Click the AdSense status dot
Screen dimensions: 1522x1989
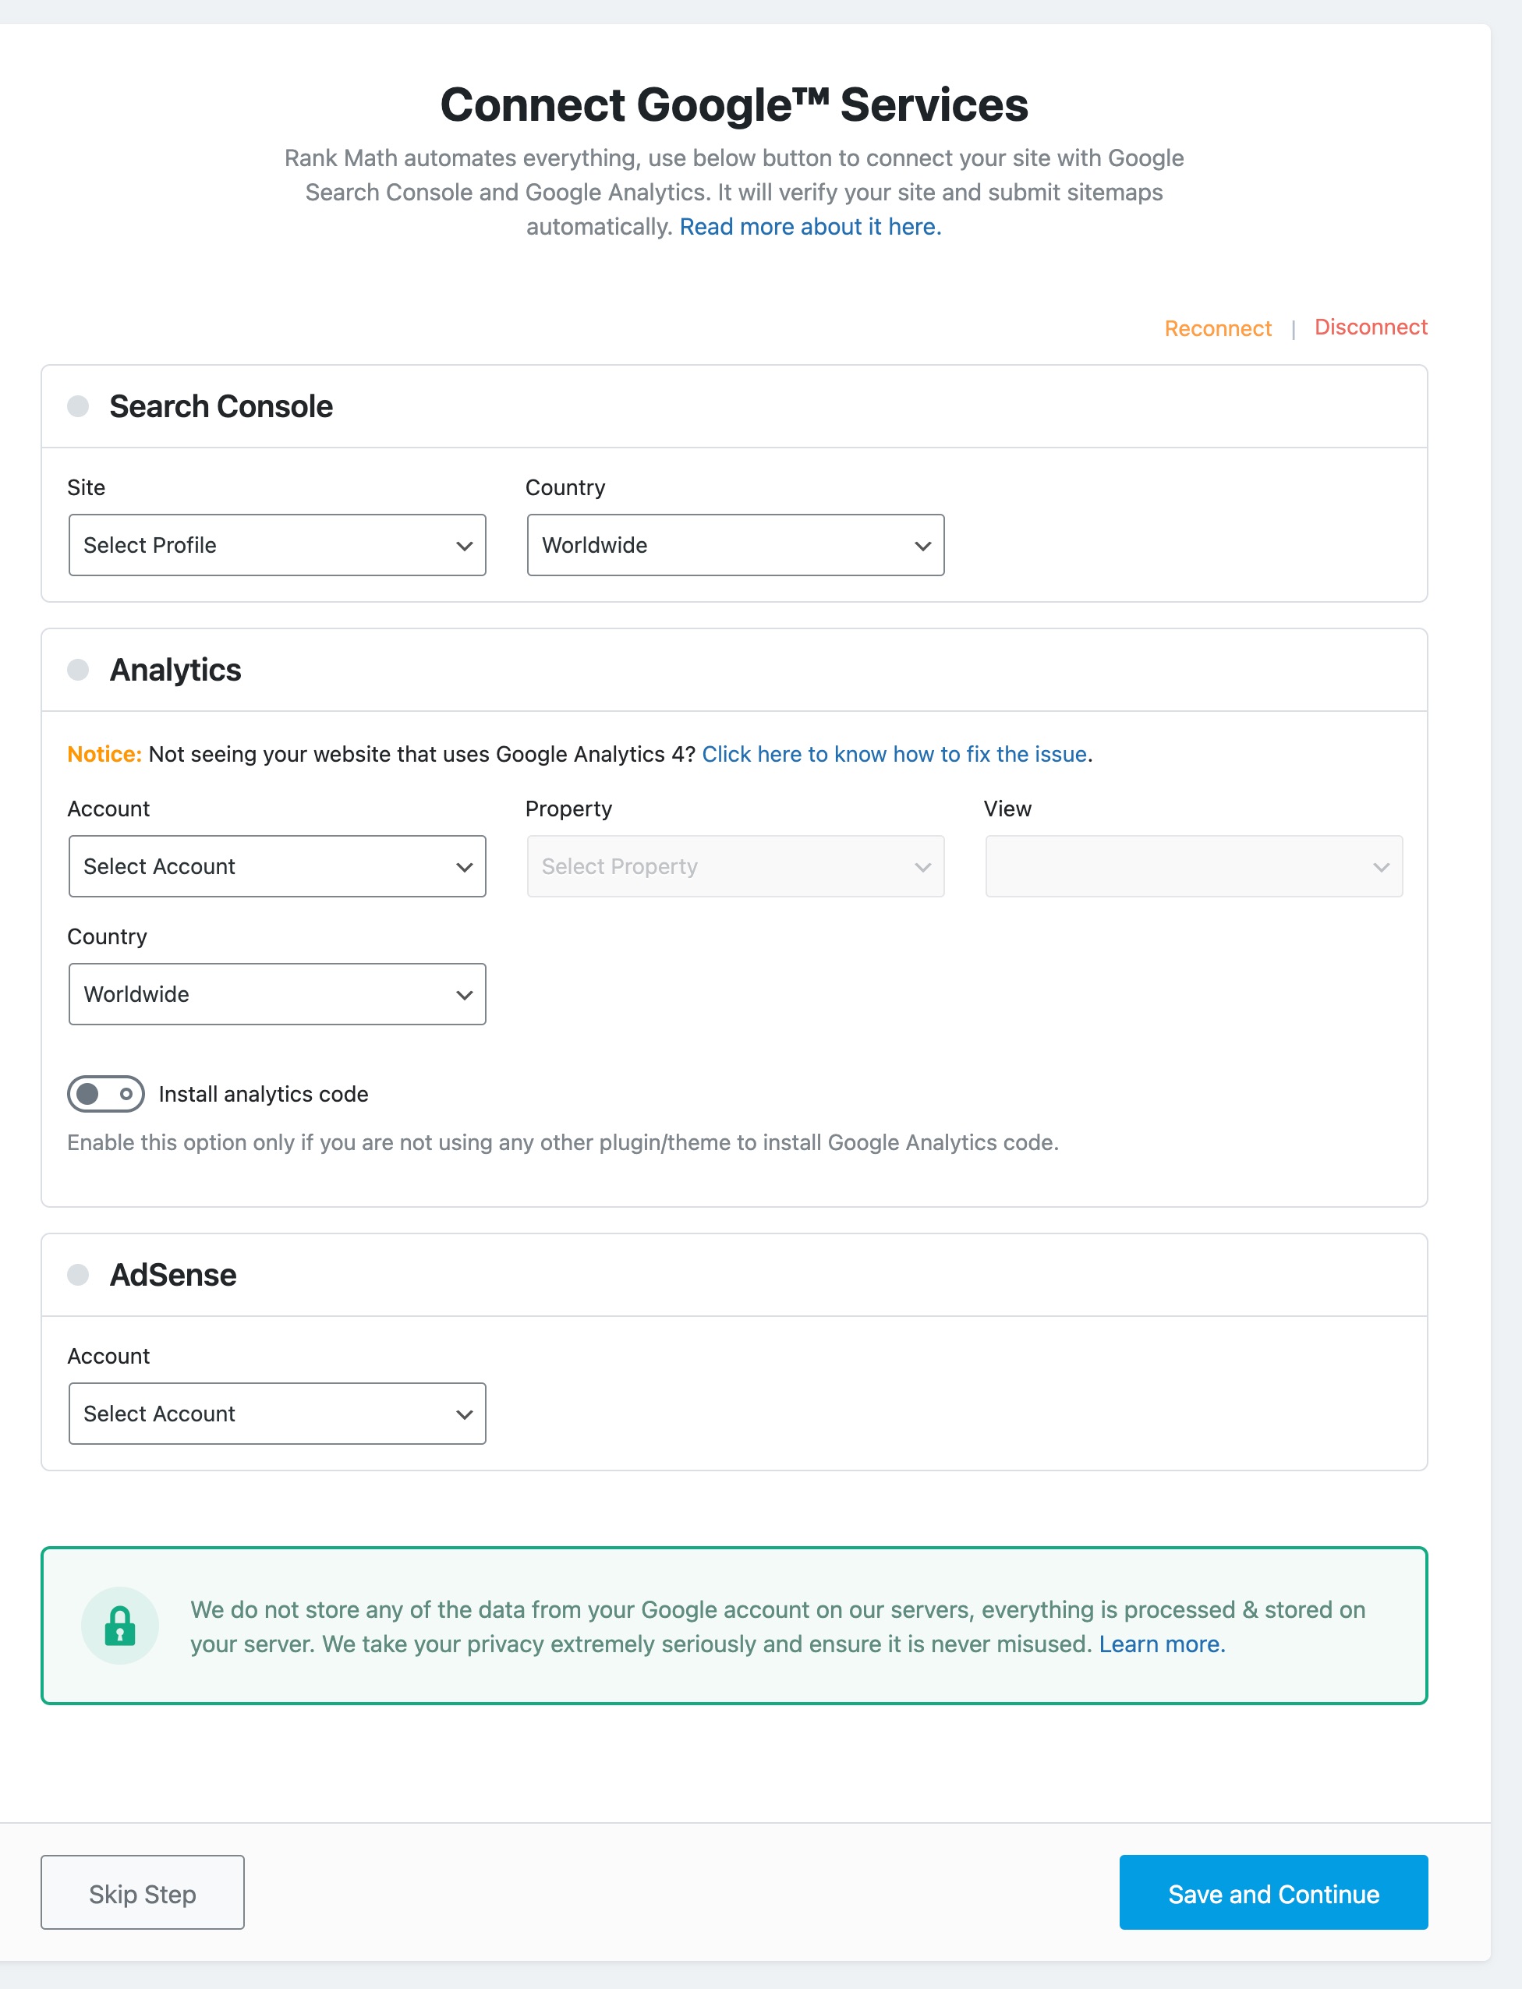pos(78,1274)
